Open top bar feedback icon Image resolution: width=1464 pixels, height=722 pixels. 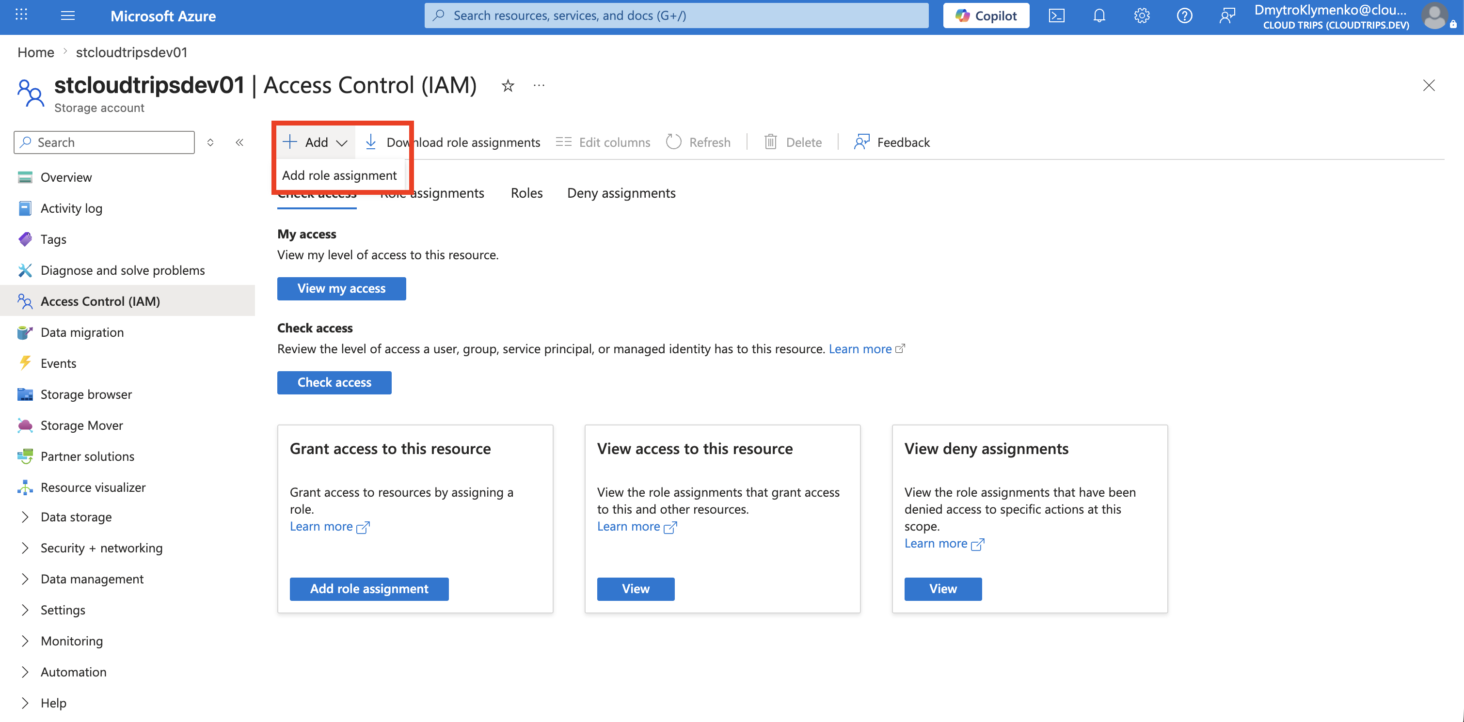click(1227, 16)
